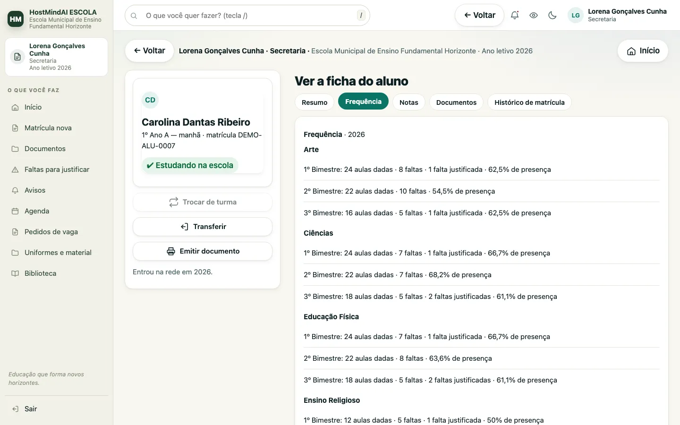The image size is (680, 425).
Task: Click the Trocar de turma swap icon
Action: tap(174, 202)
